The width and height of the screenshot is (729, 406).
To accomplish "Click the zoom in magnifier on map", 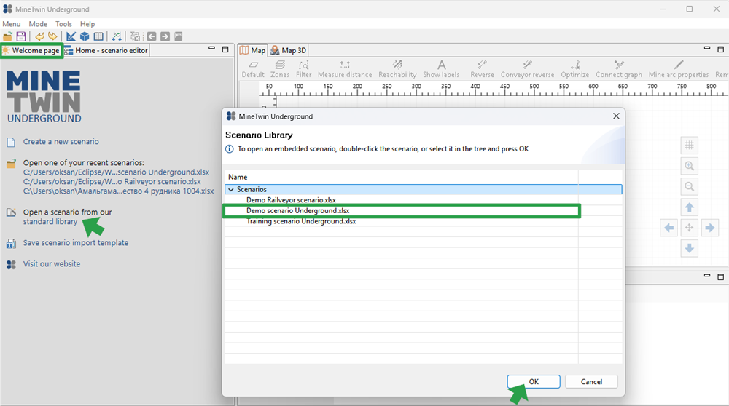I will (x=690, y=166).
